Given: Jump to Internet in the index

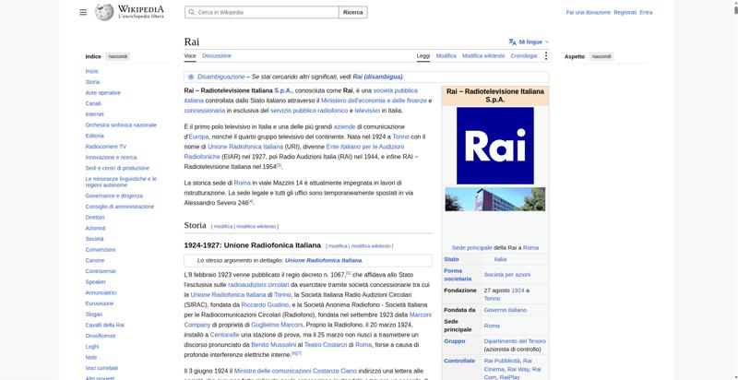Looking at the screenshot, I should pyautogui.click(x=95, y=114).
